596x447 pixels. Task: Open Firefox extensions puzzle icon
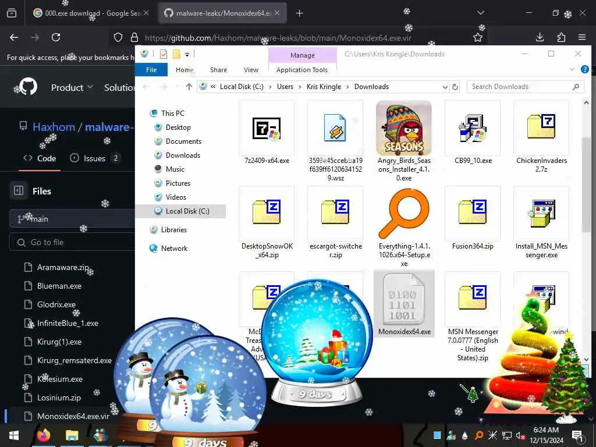point(561,37)
